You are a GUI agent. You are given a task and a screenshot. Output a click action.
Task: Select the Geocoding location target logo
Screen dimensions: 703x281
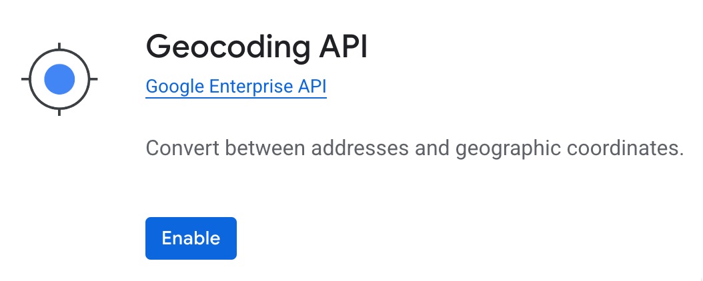pyautogui.click(x=59, y=79)
